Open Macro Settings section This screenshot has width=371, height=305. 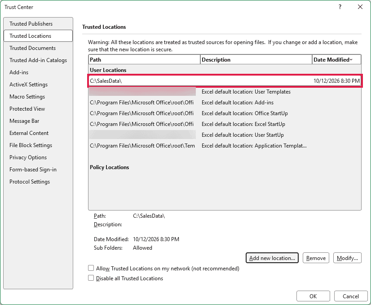click(38, 97)
